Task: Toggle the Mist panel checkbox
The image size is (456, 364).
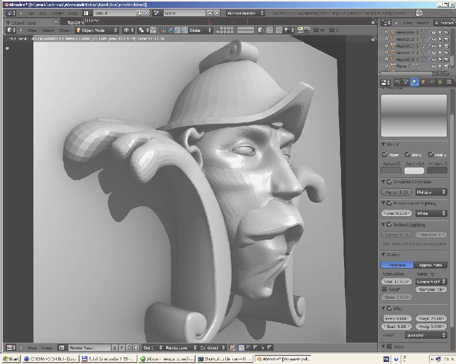Action: pos(389,308)
